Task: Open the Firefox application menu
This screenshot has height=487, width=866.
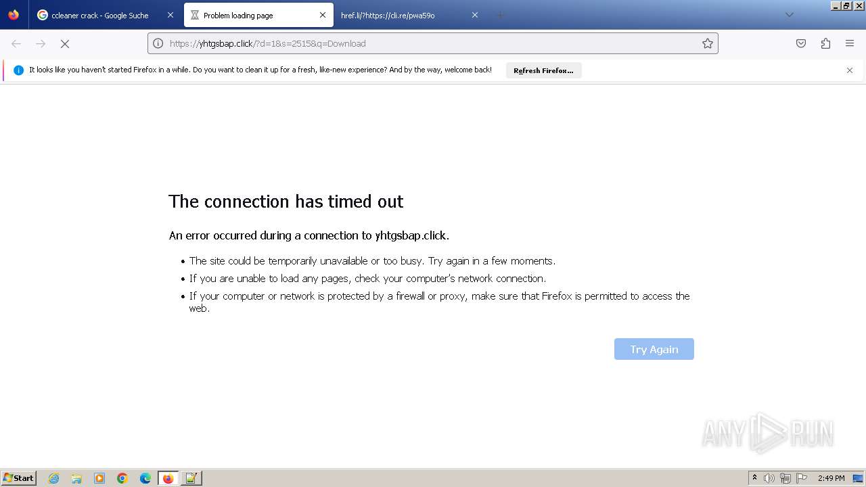Action: tap(850, 43)
